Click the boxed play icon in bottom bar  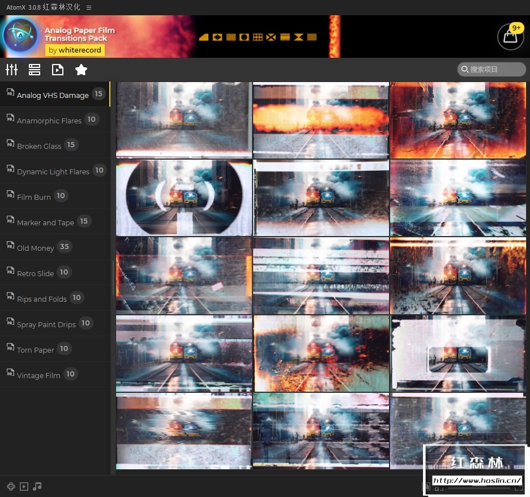[x=24, y=486]
